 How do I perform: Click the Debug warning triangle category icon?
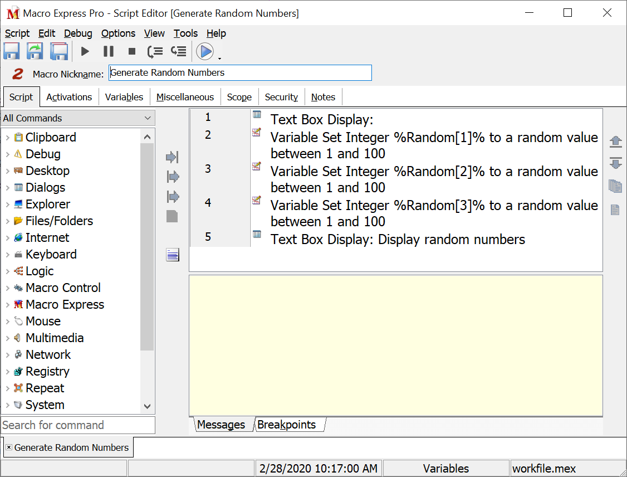pos(18,154)
